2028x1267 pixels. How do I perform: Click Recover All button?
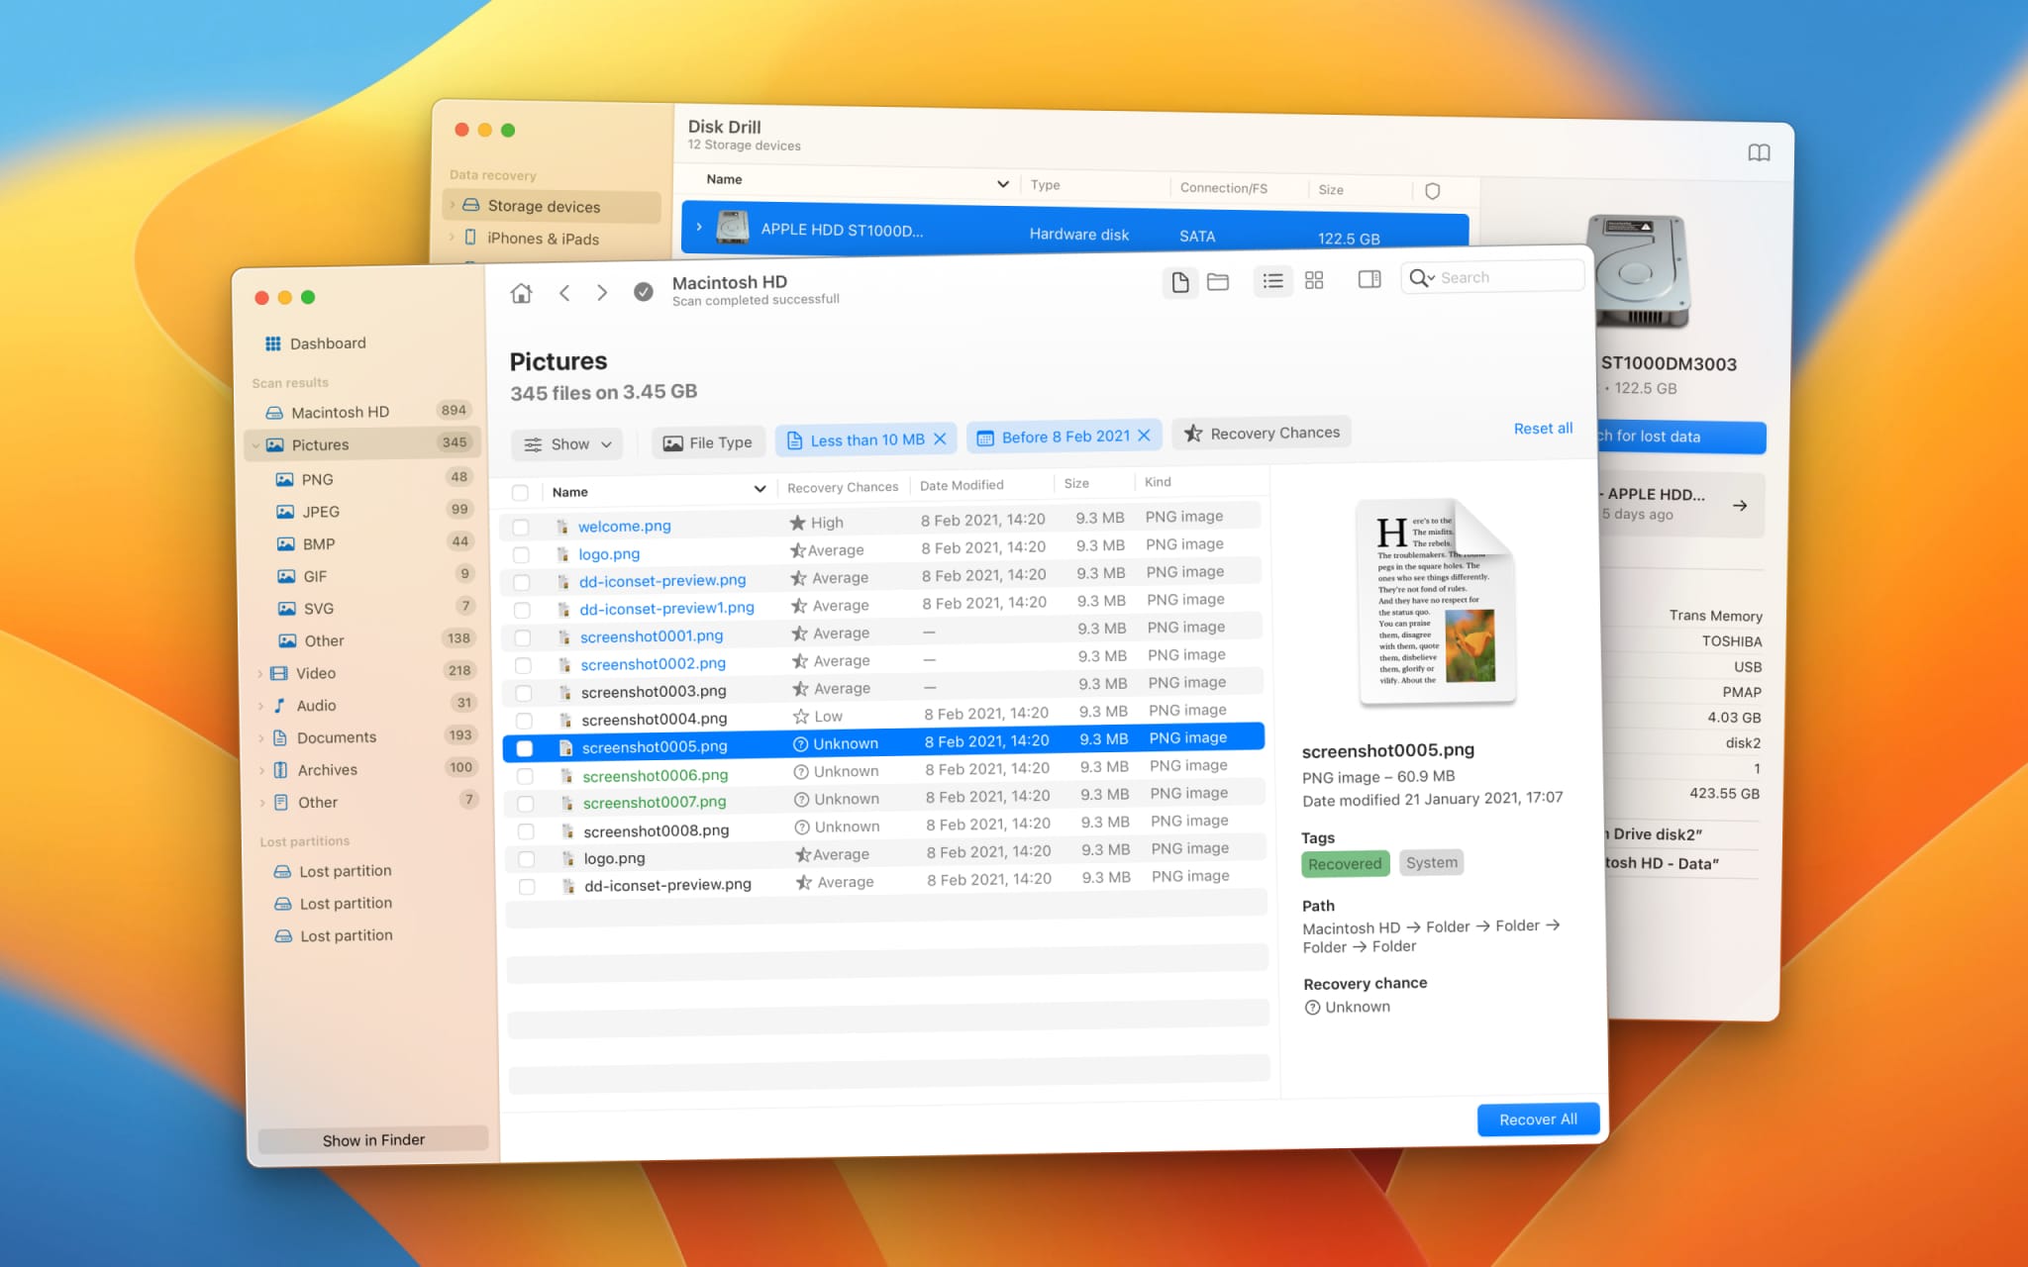tap(1538, 1120)
